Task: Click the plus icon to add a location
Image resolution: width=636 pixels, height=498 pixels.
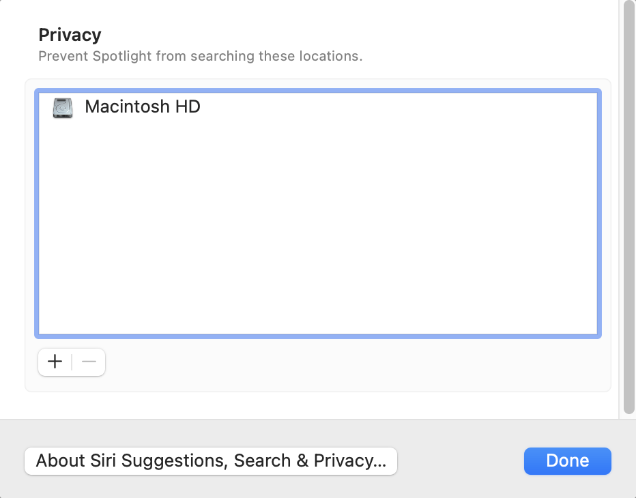Action: [55, 362]
